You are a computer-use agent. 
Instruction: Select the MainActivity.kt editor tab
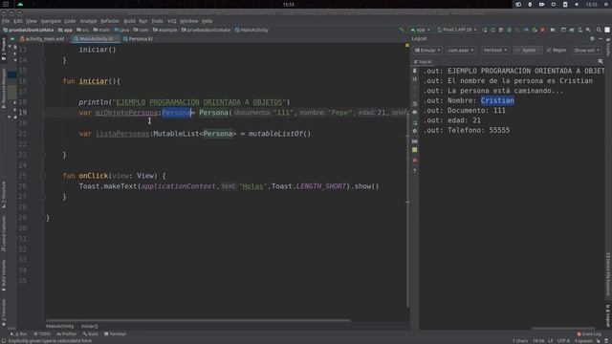tap(95, 39)
